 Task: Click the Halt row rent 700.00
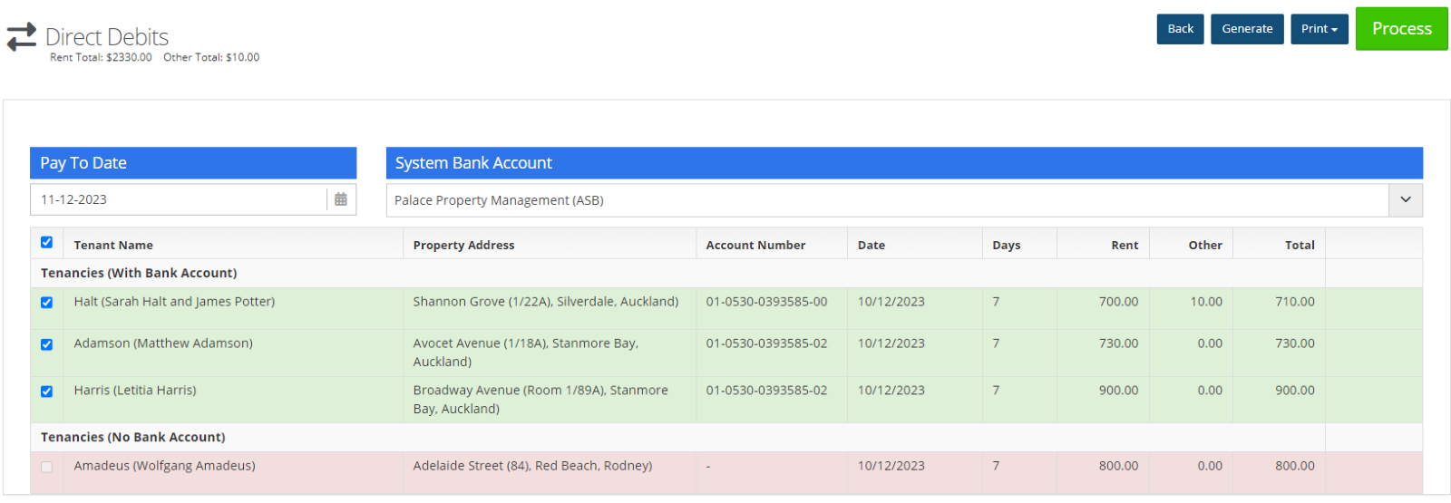coord(1118,302)
